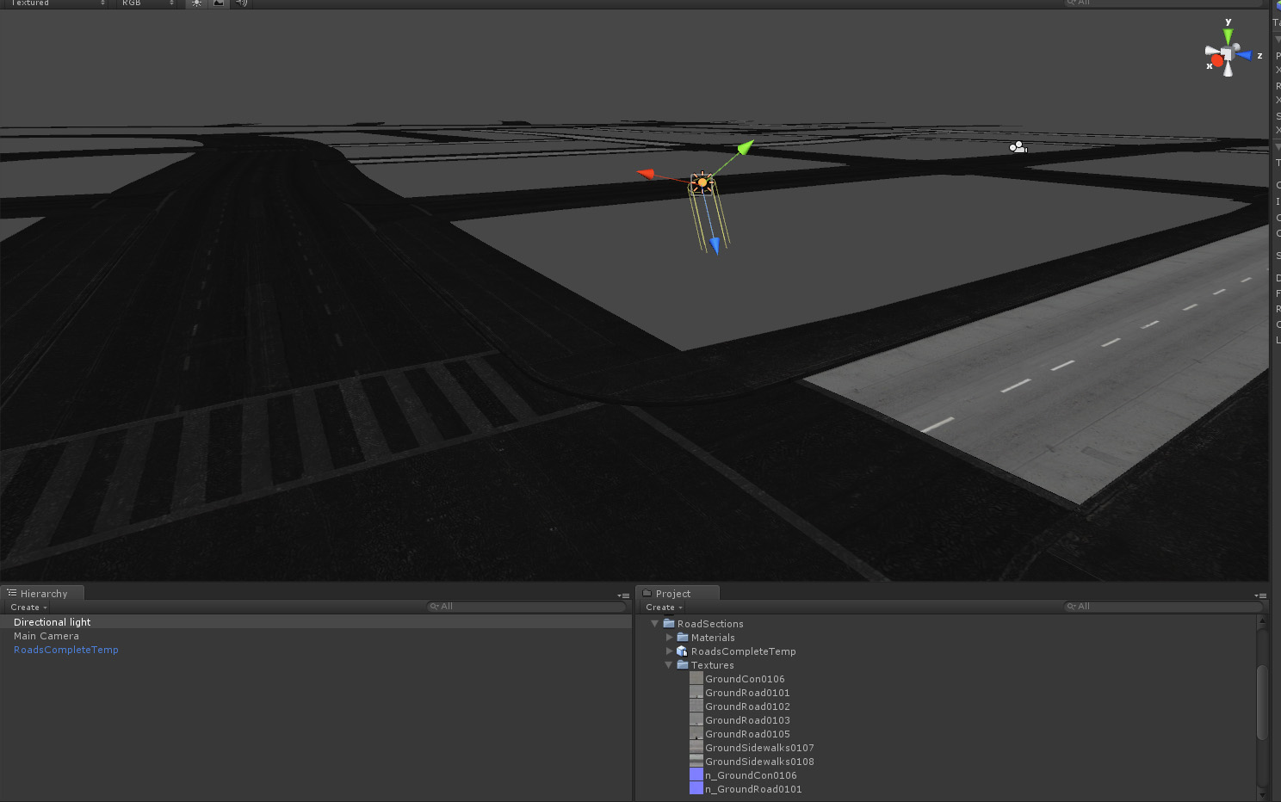Viewport: 1281px width, 802px height.
Task: Switch to the Hierarchy tab
Action: [x=42, y=593]
